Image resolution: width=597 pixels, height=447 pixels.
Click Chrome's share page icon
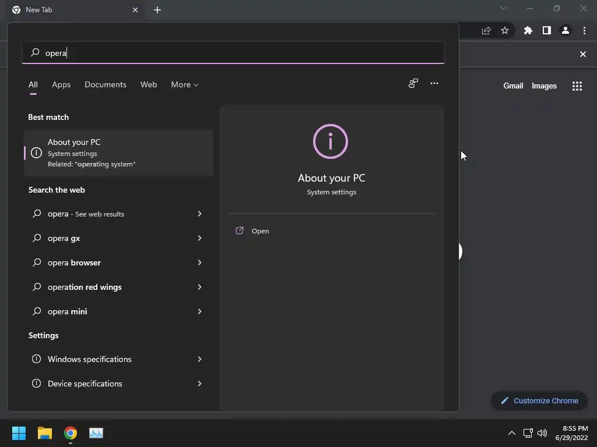tap(486, 30)
